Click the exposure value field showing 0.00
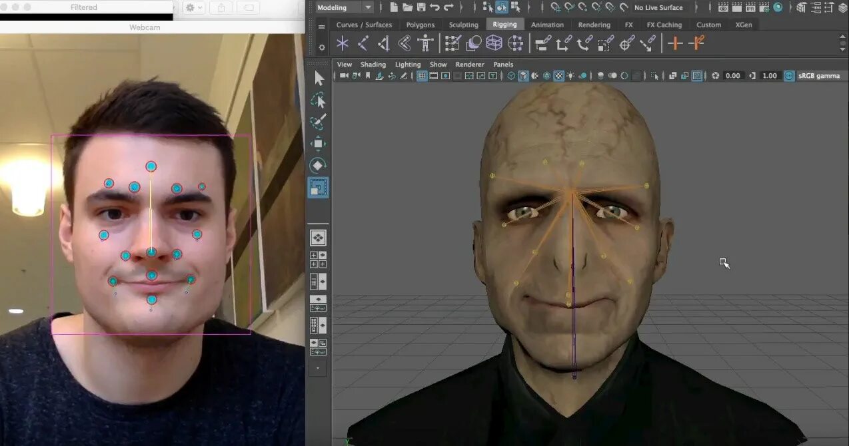Viewport: 849px width, 446px height. (733, 76)
